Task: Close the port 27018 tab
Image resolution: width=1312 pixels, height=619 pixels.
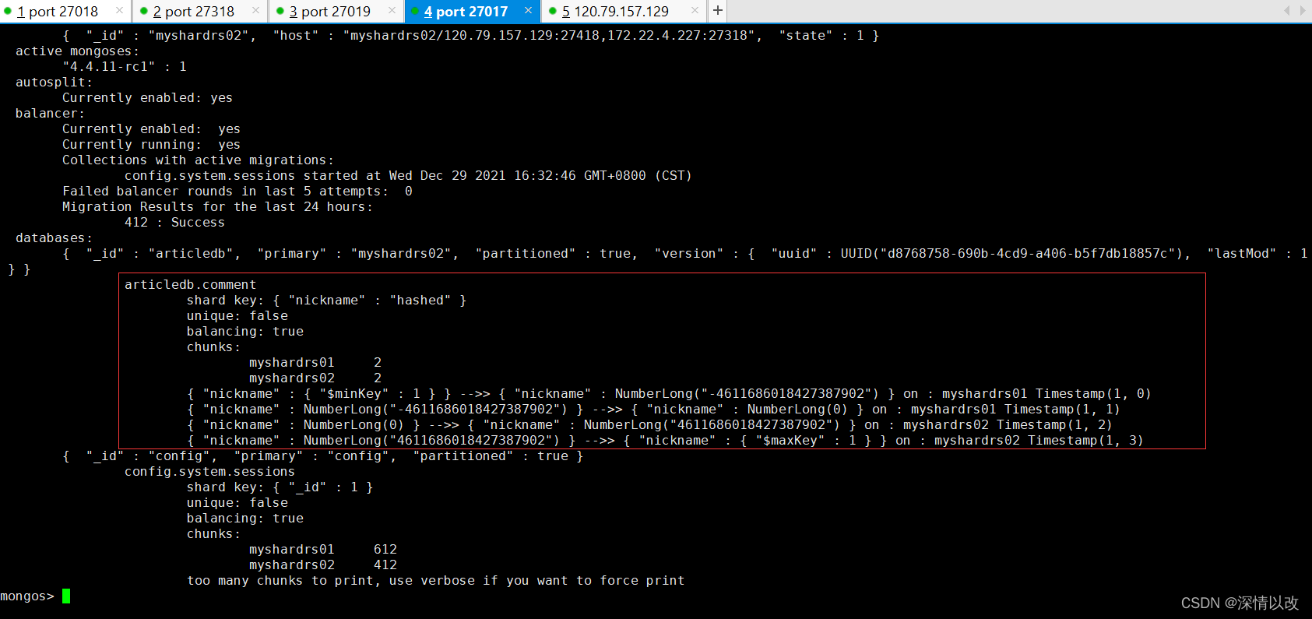Action: click(x=119, y=11)
